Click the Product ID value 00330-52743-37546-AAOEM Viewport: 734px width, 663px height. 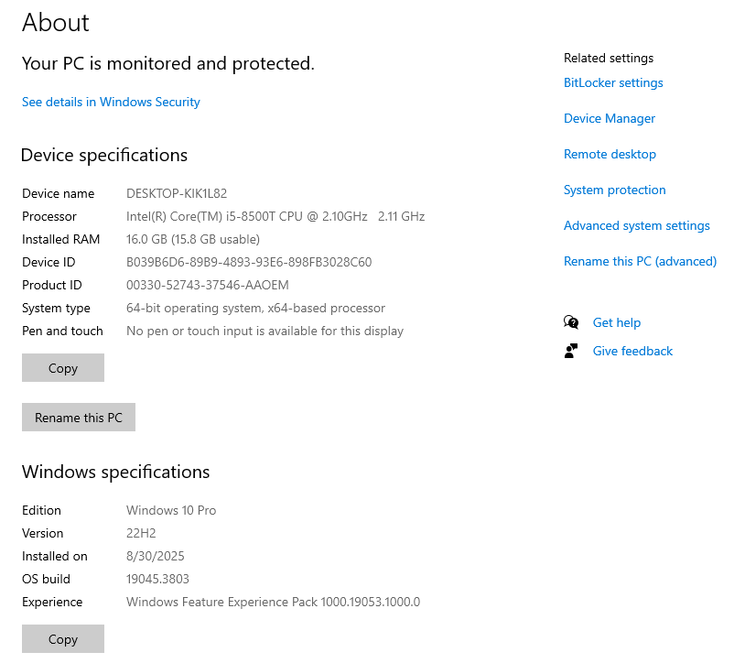tap(207, 285)
